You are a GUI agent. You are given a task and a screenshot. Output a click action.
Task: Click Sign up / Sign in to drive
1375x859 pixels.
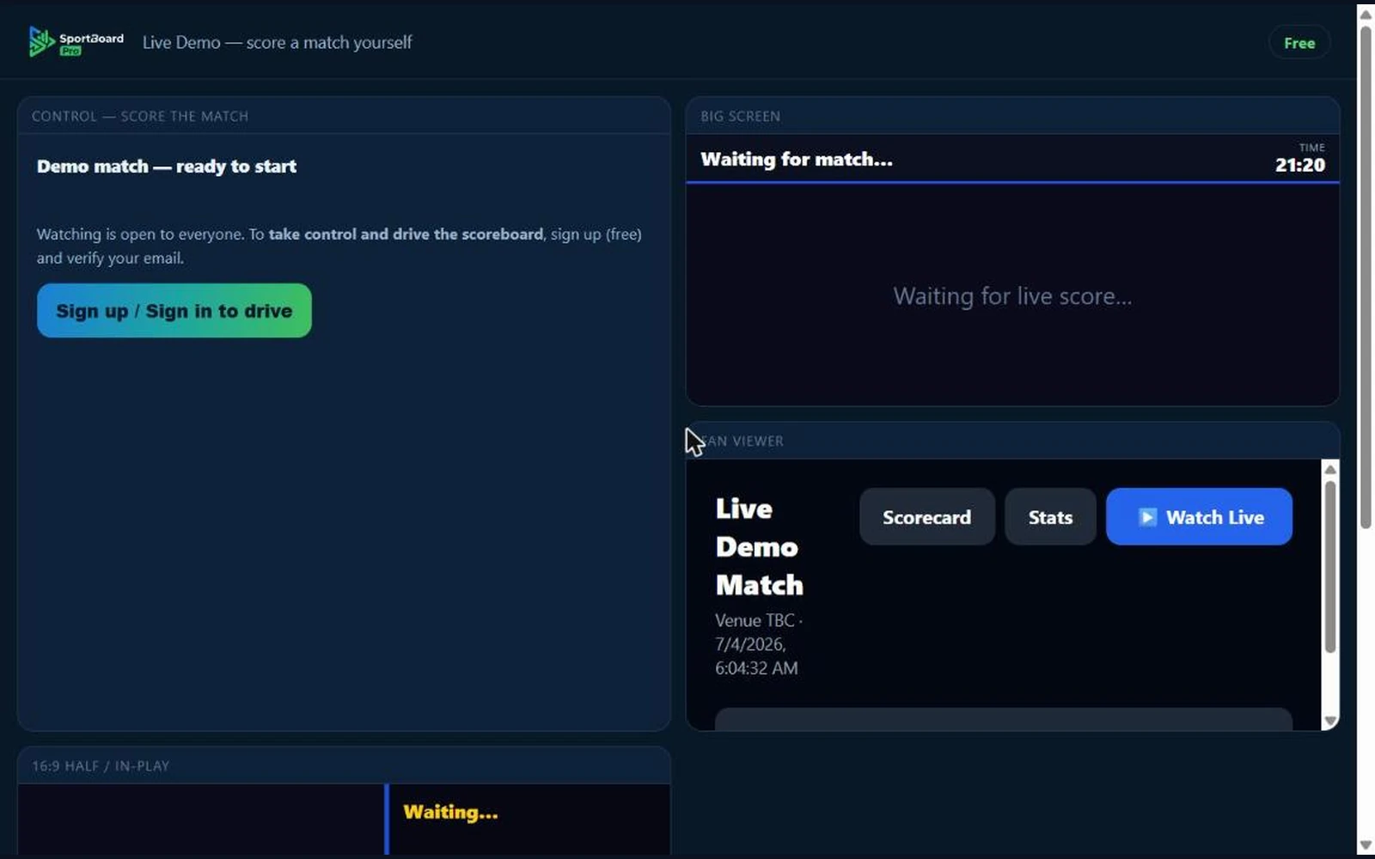[174, 311]
